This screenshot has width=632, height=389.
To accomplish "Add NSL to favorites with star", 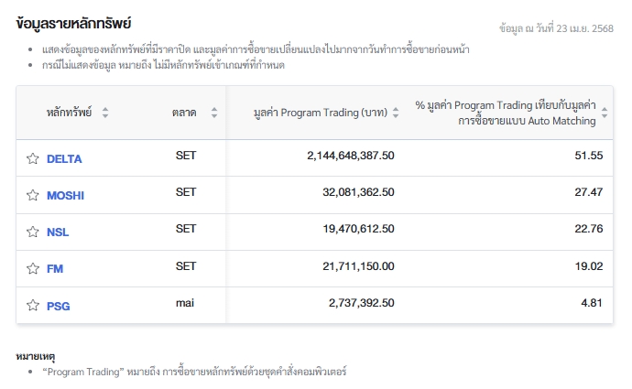I will point(33,232).
